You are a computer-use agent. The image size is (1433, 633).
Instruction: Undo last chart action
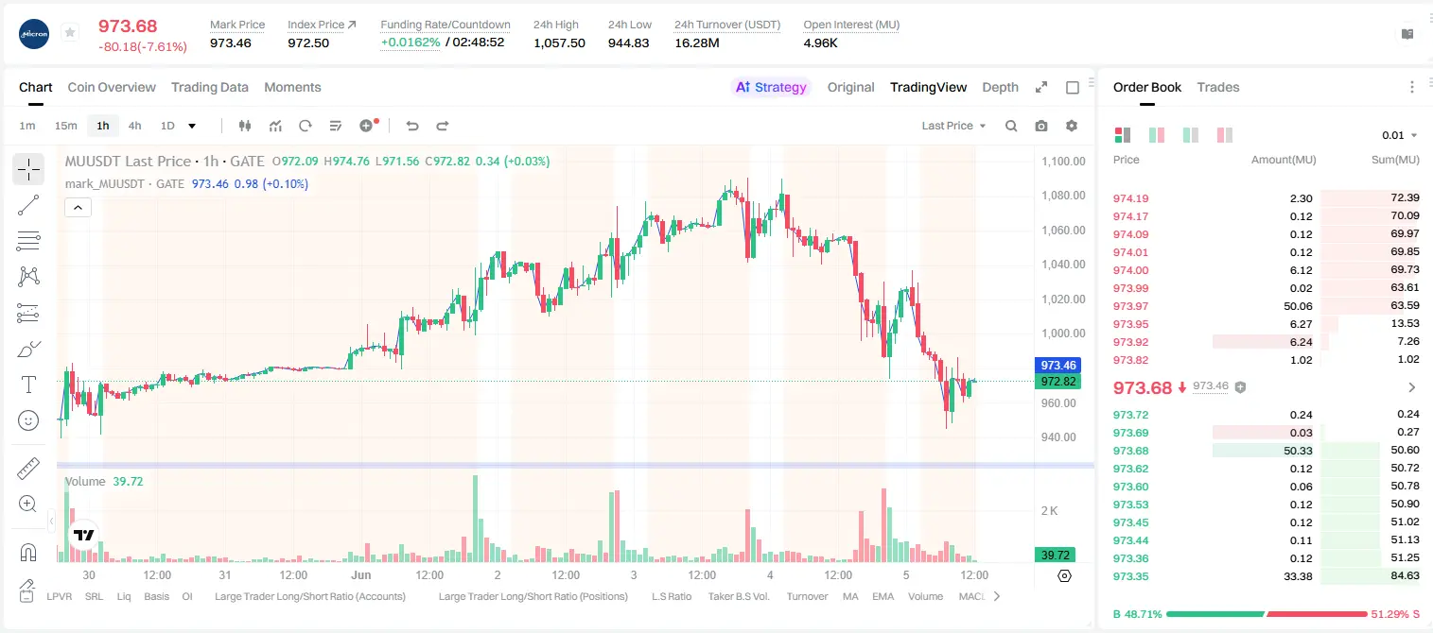point(412,126)
